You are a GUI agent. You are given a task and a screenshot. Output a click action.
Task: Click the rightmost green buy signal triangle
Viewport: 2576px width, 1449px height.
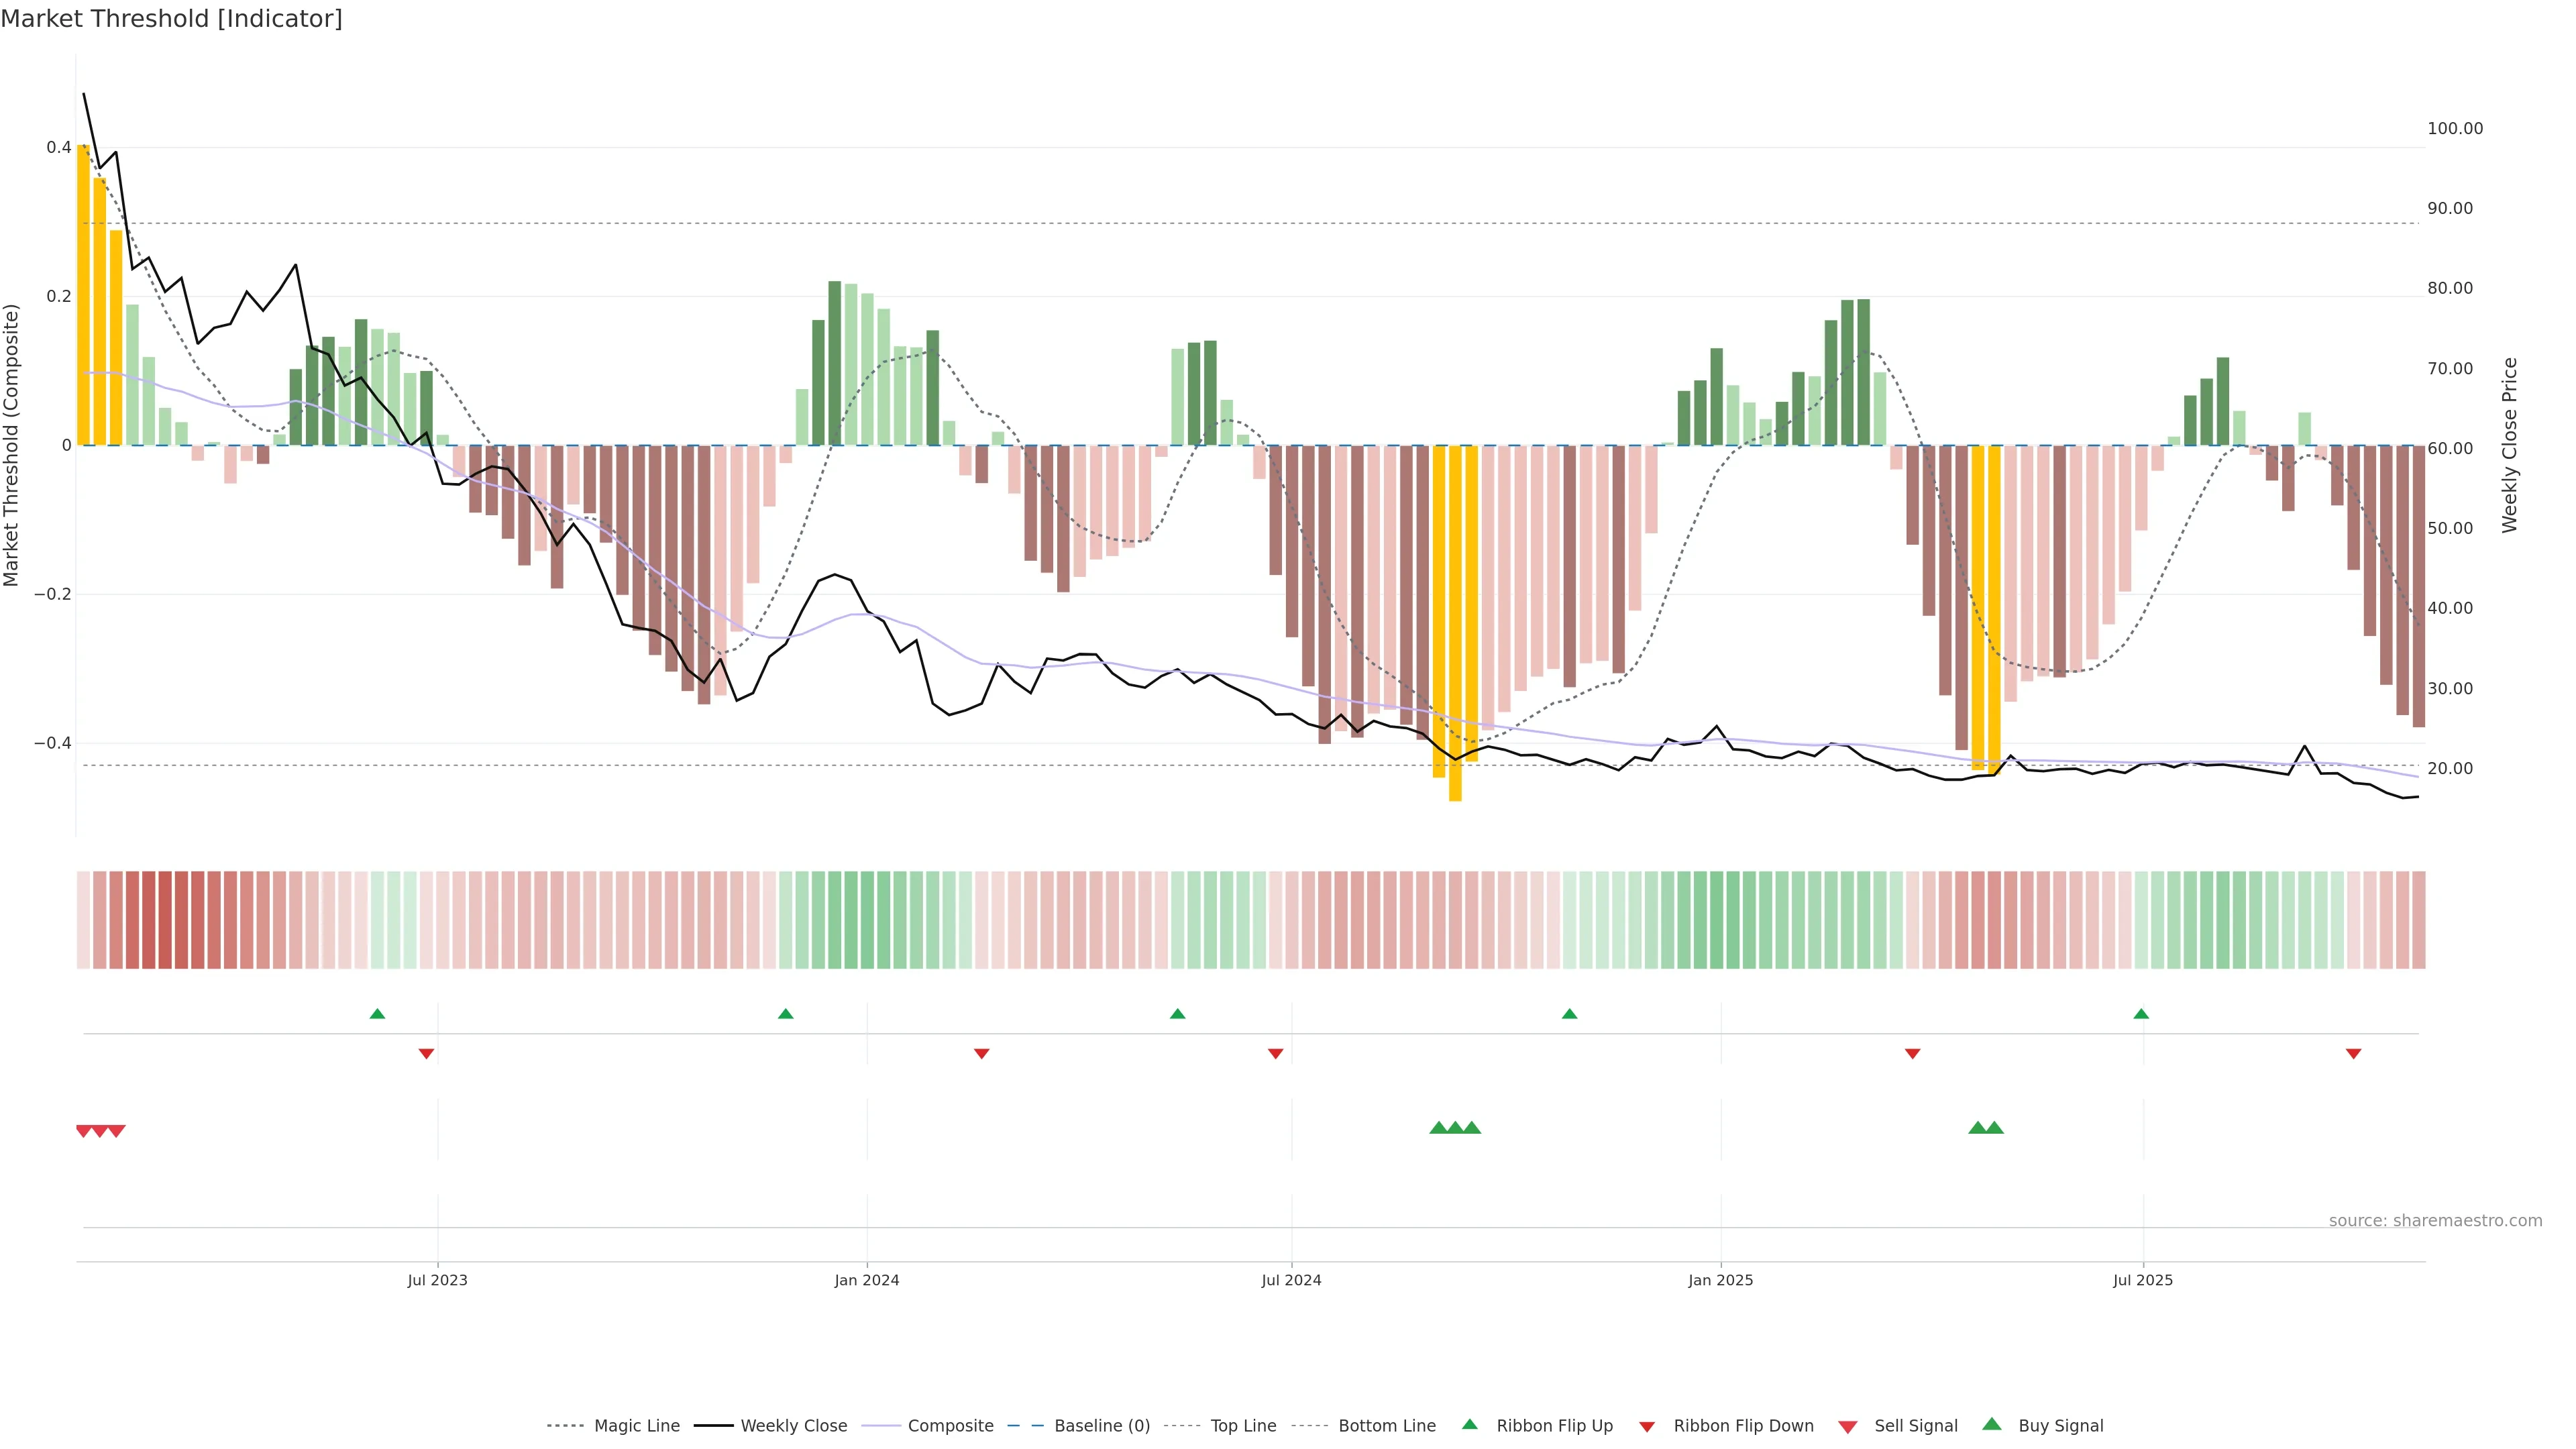1994,1128
